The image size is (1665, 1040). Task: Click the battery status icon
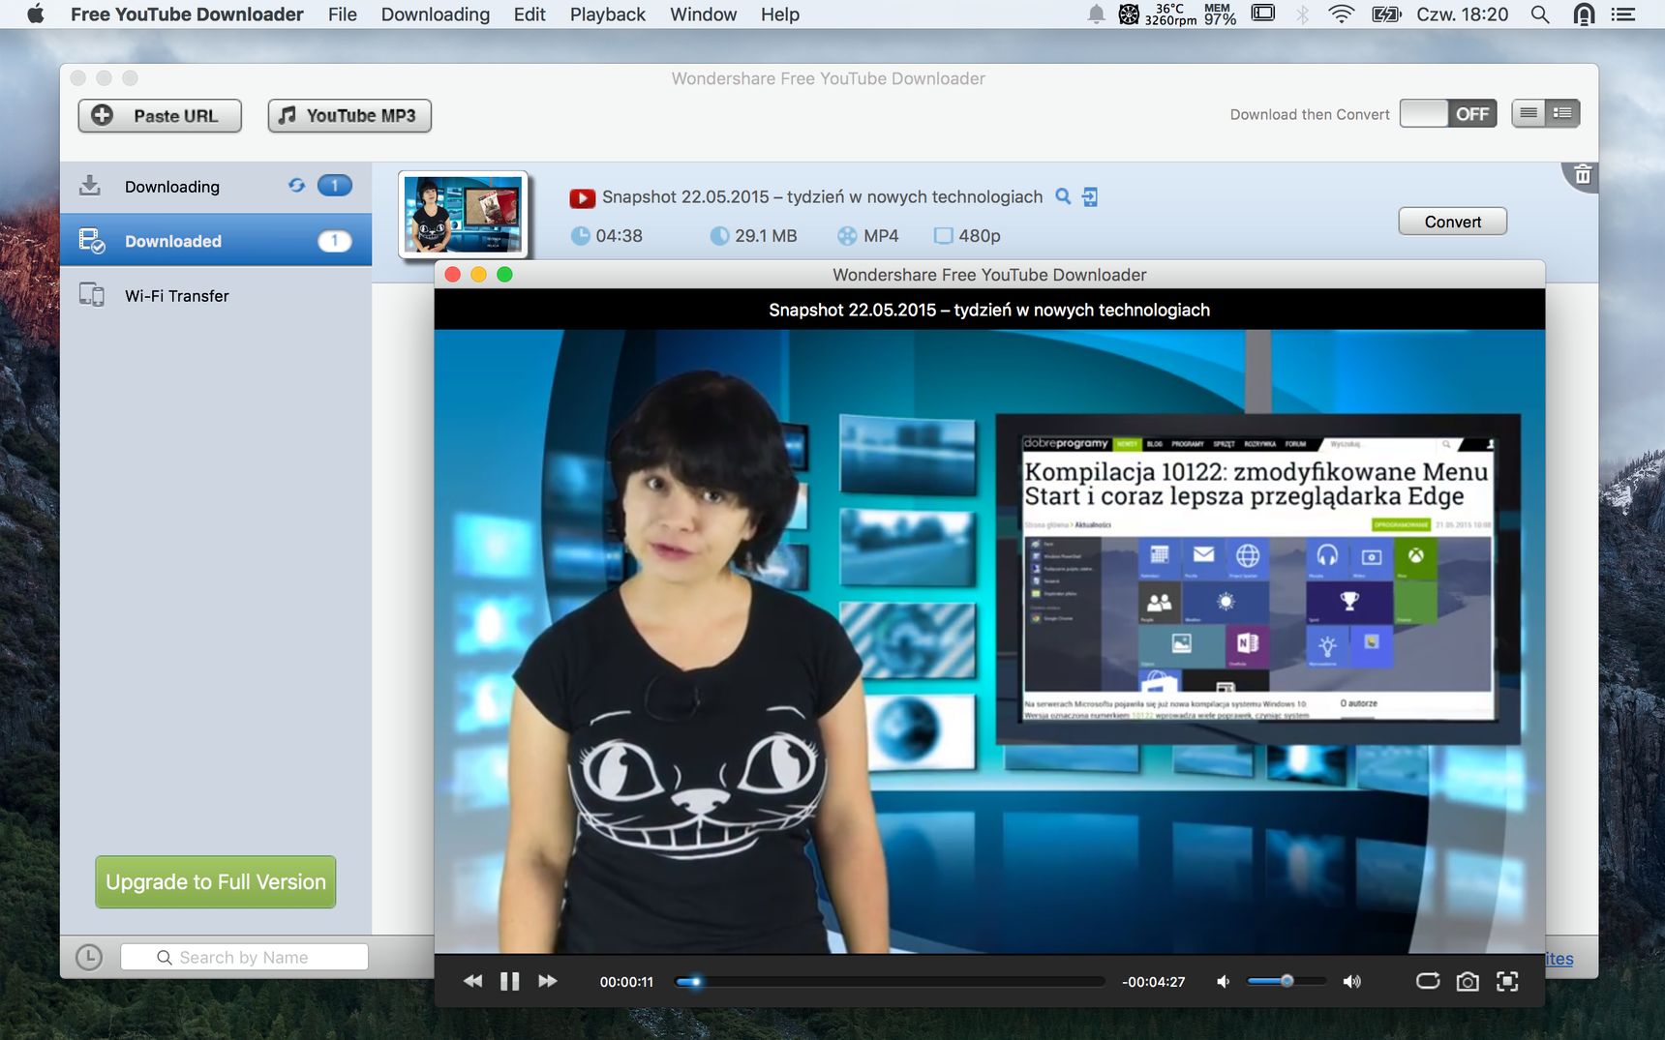(x=1386, y=15)
